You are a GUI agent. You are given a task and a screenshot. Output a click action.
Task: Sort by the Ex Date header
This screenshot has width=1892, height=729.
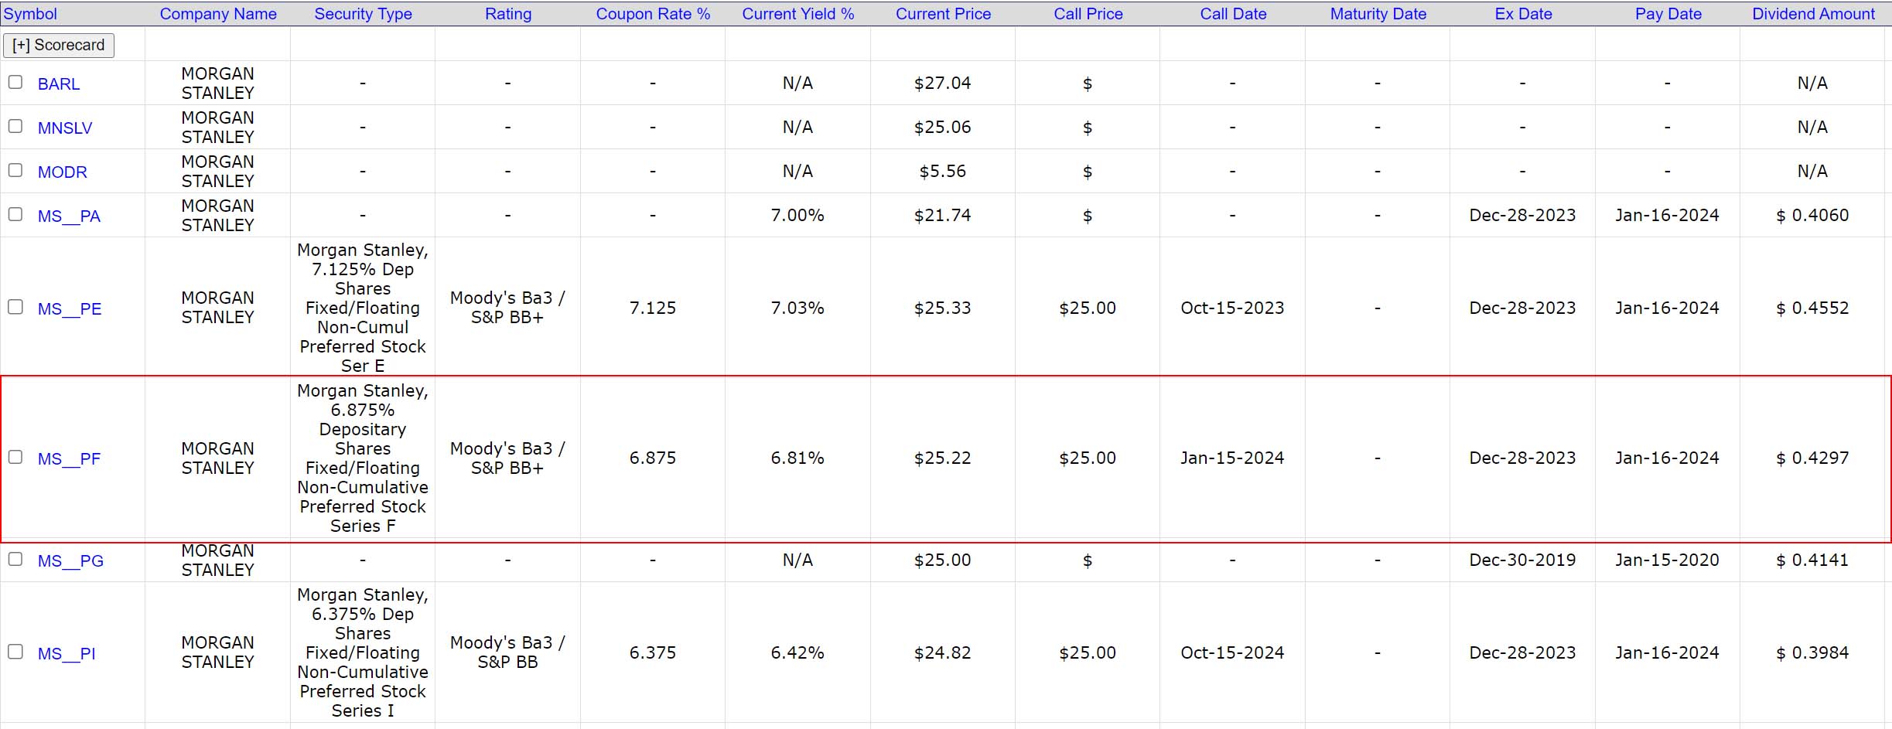pyautogui.click(x=1523, y=14)
